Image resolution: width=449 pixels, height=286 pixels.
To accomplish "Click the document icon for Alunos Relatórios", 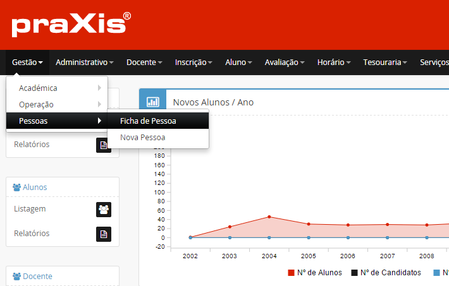I will [x=103, y=234].
